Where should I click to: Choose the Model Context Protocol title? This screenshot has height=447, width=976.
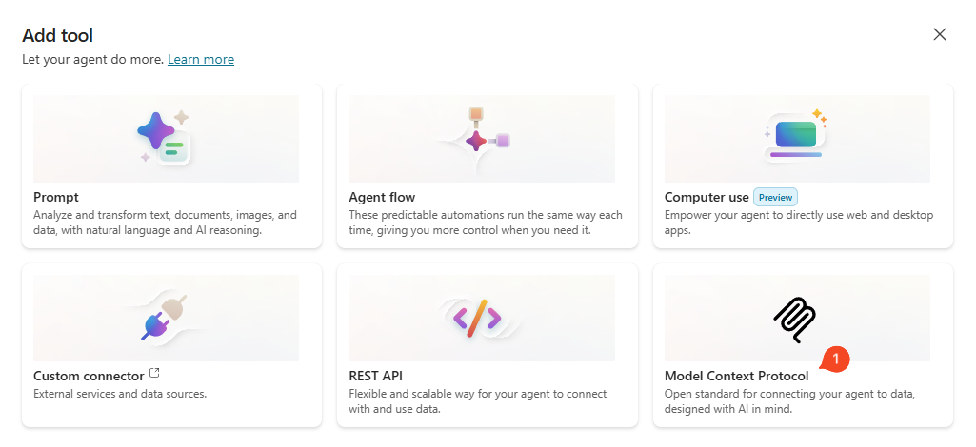coord(736,376)
